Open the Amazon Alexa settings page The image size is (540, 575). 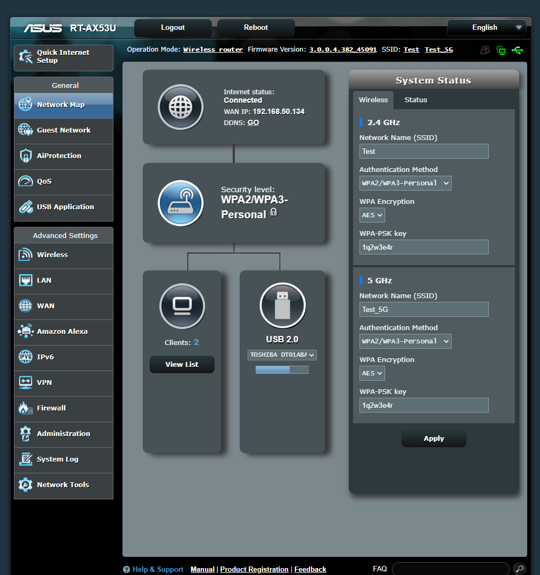click(62, 332)
